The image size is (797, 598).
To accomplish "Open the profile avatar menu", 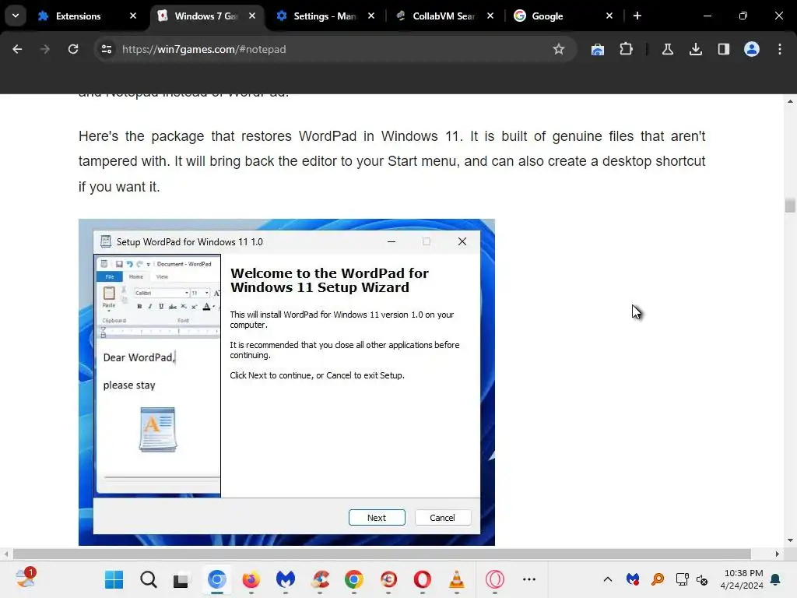I will [x=752, y=49].
